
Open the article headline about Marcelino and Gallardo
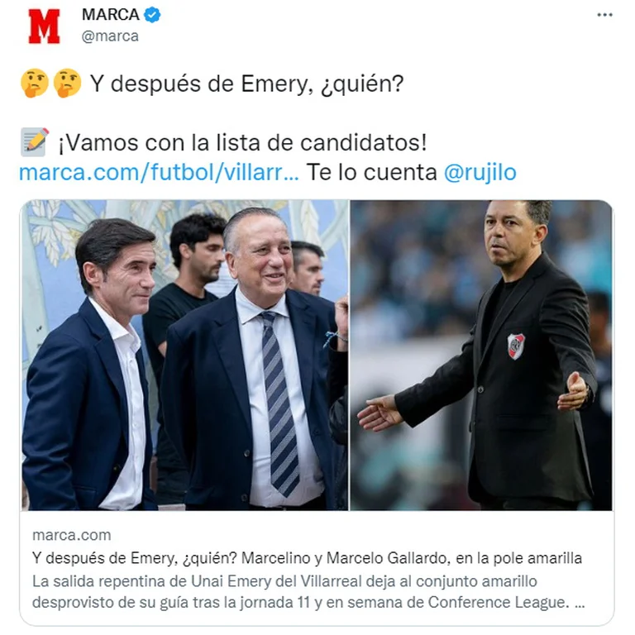[307, 558]
